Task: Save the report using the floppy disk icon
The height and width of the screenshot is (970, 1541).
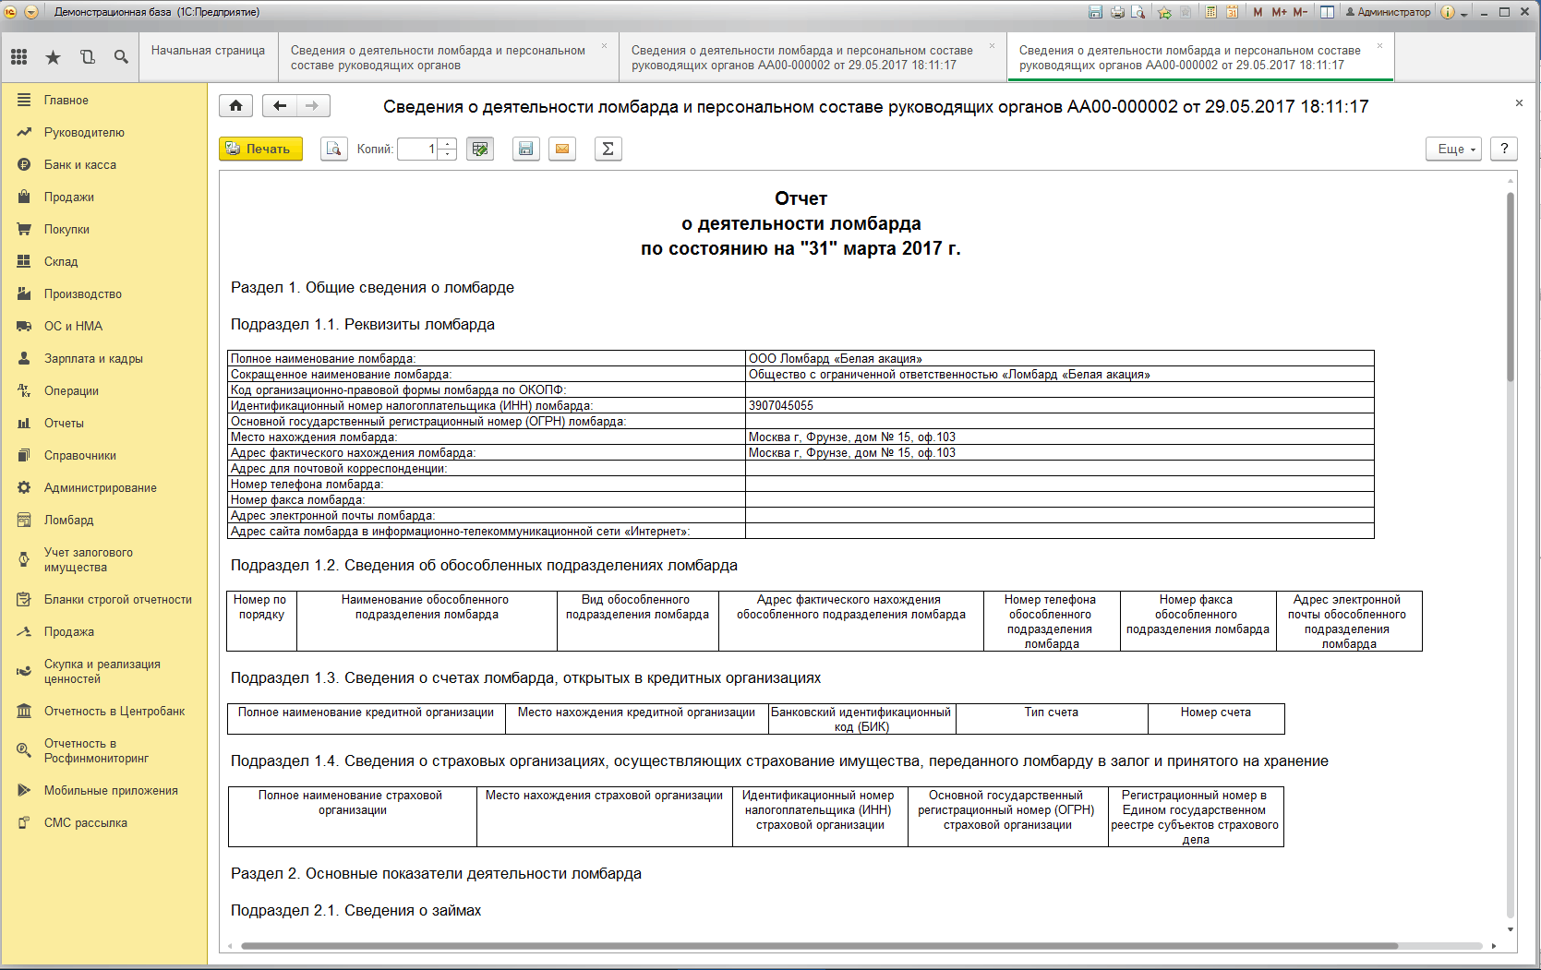Action: (526, 149)
